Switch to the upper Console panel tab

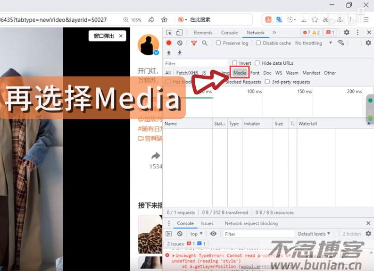[x=230, y=32]
